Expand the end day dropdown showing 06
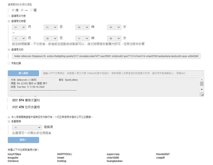213x165 pixels. (x=51, y=38)
